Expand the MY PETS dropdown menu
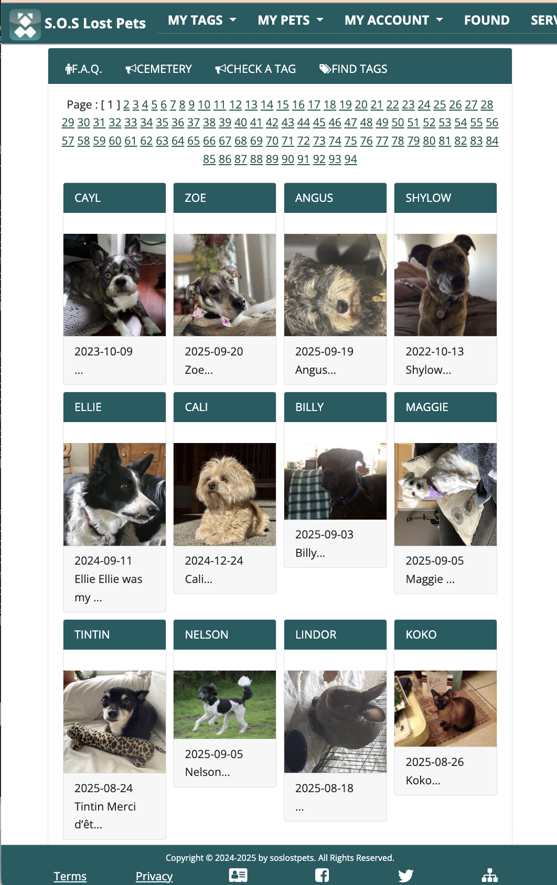 290,20
